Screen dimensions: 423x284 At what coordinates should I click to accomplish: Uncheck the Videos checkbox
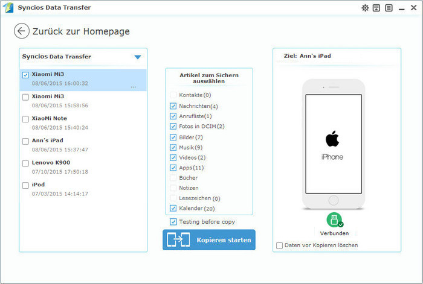[x=173, y=157]
